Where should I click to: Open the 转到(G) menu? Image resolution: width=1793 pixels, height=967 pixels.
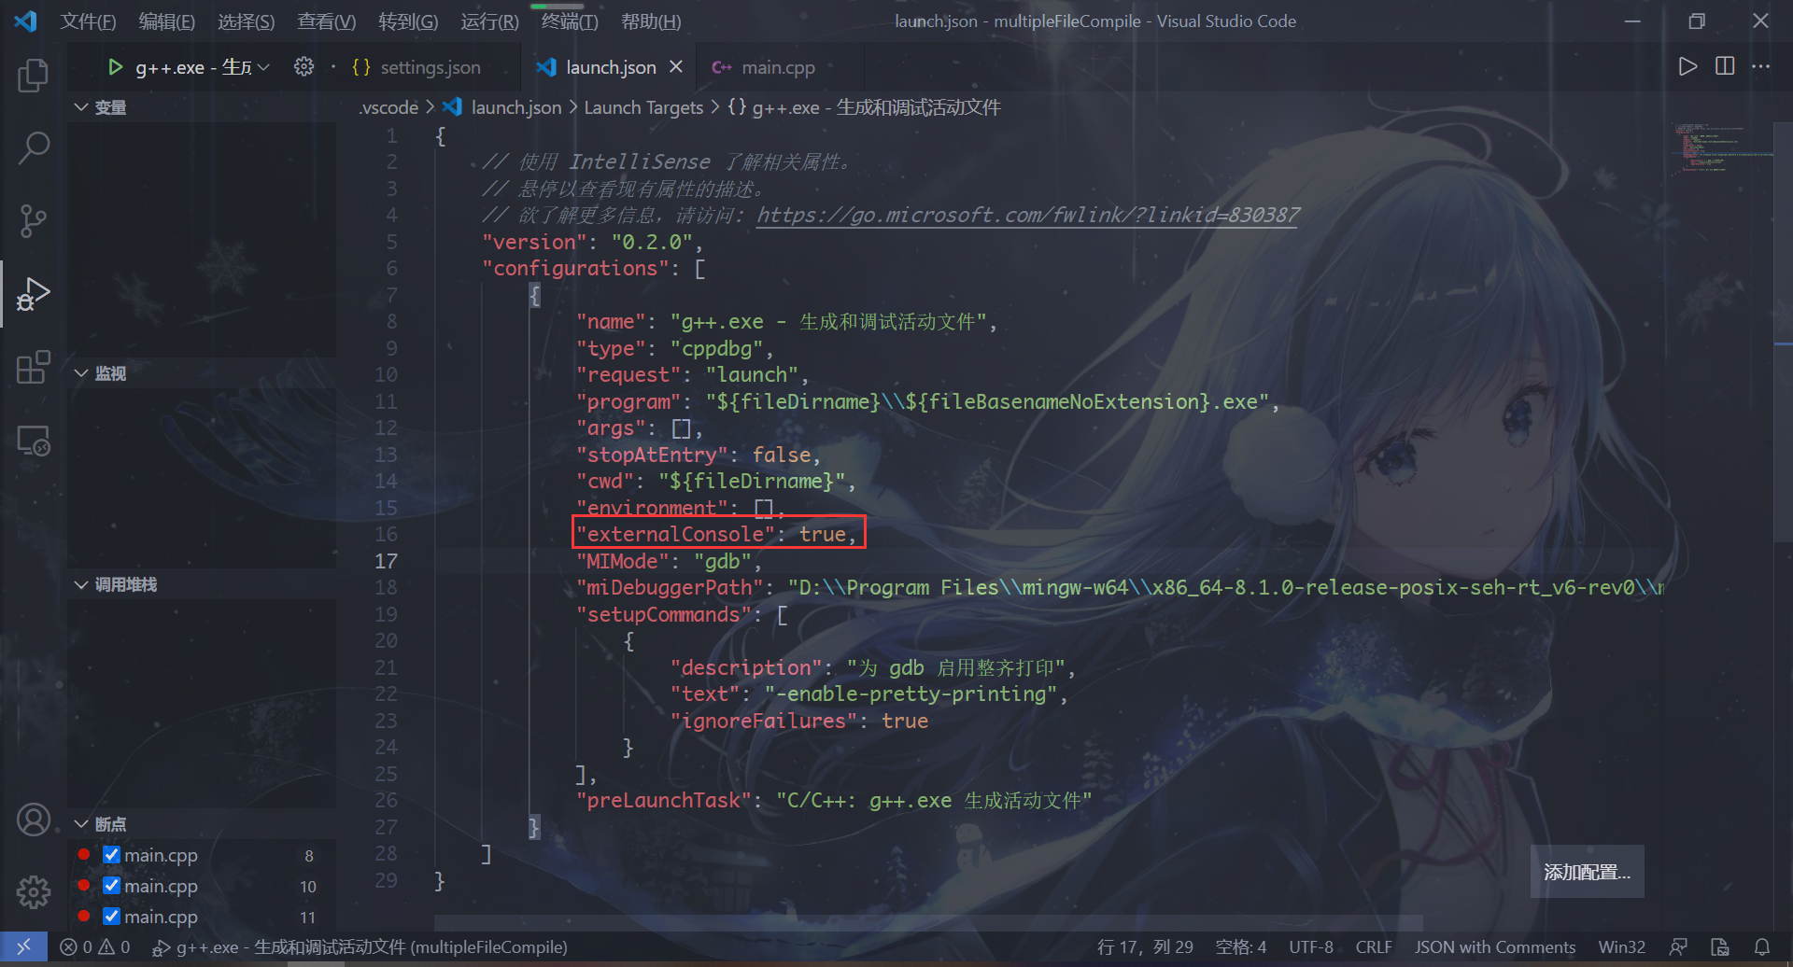coord(408,21)
